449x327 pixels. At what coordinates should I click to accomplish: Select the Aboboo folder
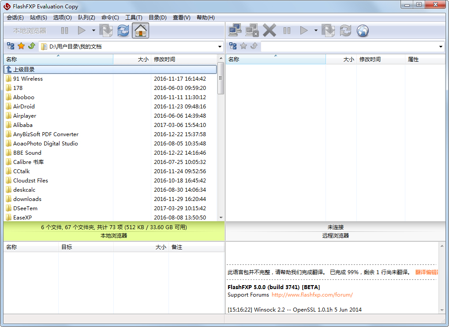pos(23,97)
